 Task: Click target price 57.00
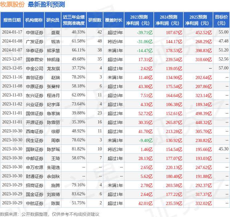coord(224,68)
